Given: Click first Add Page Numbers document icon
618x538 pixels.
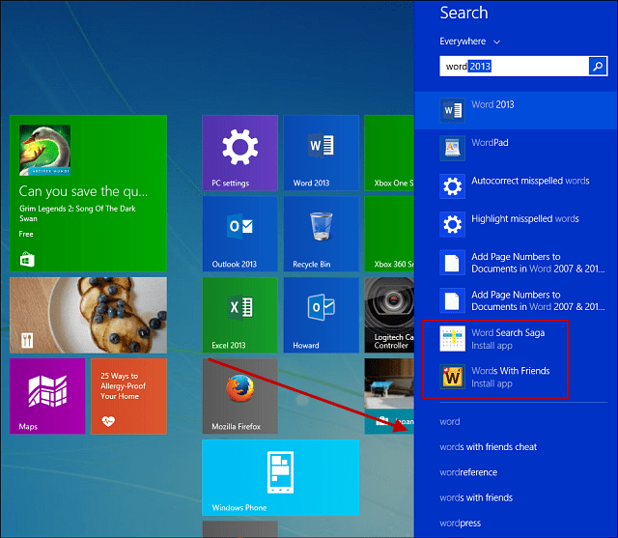Looking at the screenshot, I should tap(453, 263).
